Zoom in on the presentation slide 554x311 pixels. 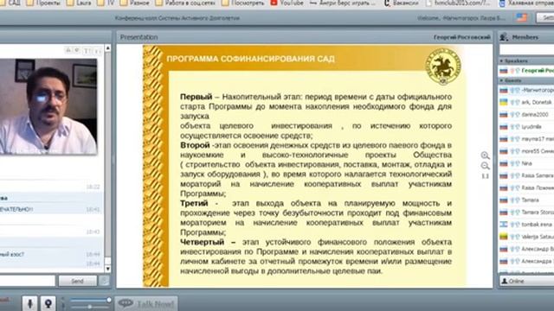485,155
